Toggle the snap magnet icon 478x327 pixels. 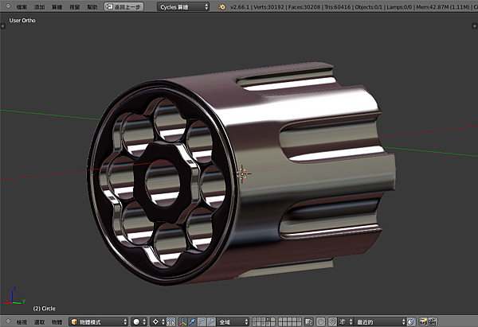coord(332,321)
